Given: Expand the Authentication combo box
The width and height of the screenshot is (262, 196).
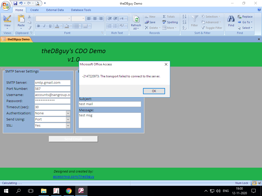Looking at the screenshot, I should (68, 113).
